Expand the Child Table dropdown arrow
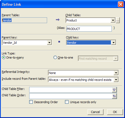The image size is (125, 118). point(113,20)
